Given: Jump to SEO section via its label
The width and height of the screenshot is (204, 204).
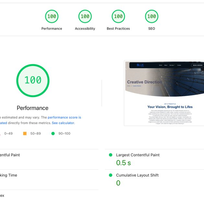Looking at the screenshot, I should click(152, 28).
